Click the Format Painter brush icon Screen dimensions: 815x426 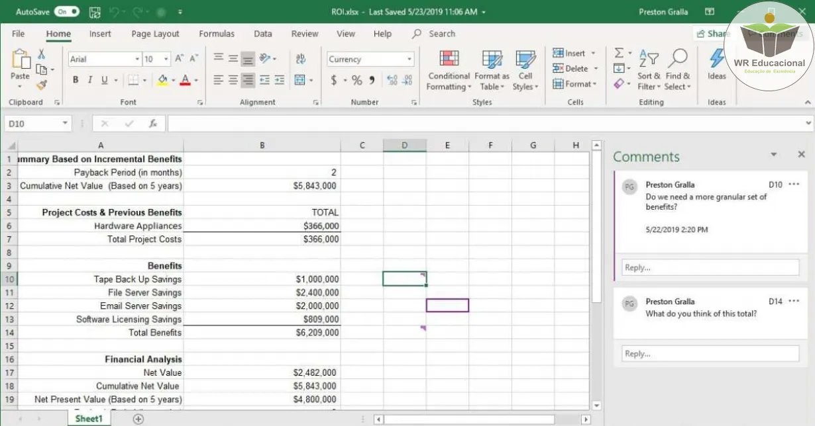(x=42, y=85)
